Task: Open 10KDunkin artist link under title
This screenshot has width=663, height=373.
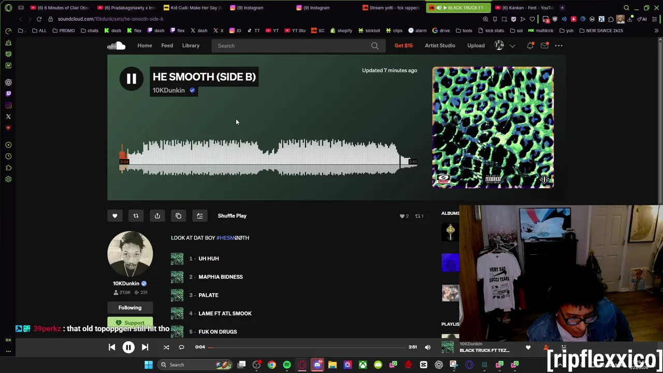Action: coord(168,90)
